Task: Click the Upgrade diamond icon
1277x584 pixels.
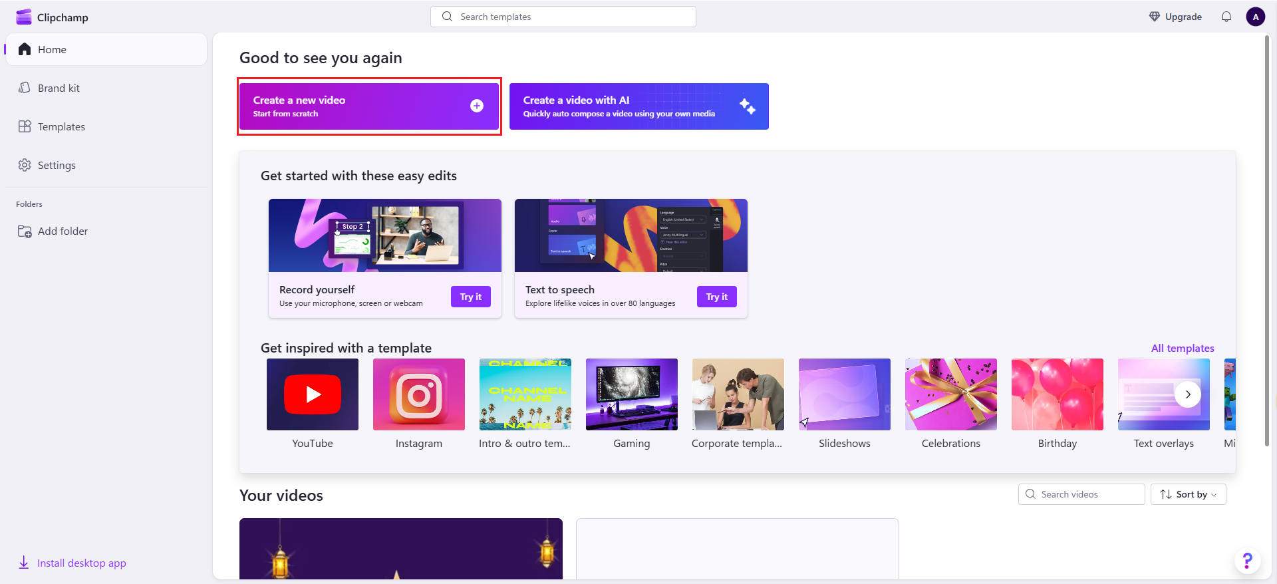Action: pos(1155,17)
